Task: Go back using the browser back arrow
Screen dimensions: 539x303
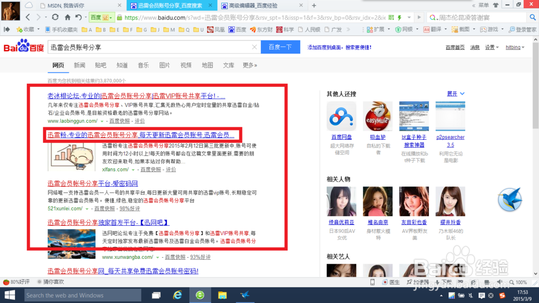Action: [28, 17]
